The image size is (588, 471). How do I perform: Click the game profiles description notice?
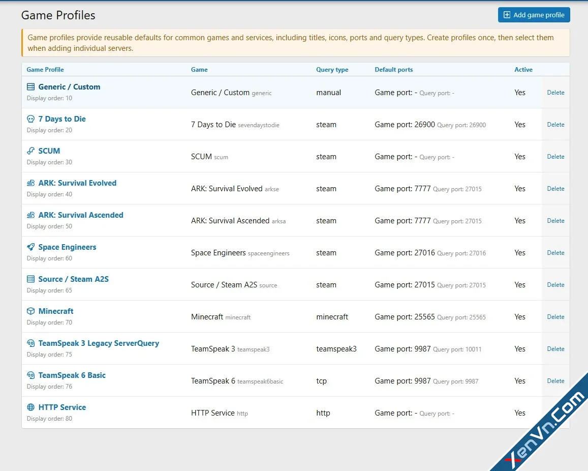(x=295, y=43)
